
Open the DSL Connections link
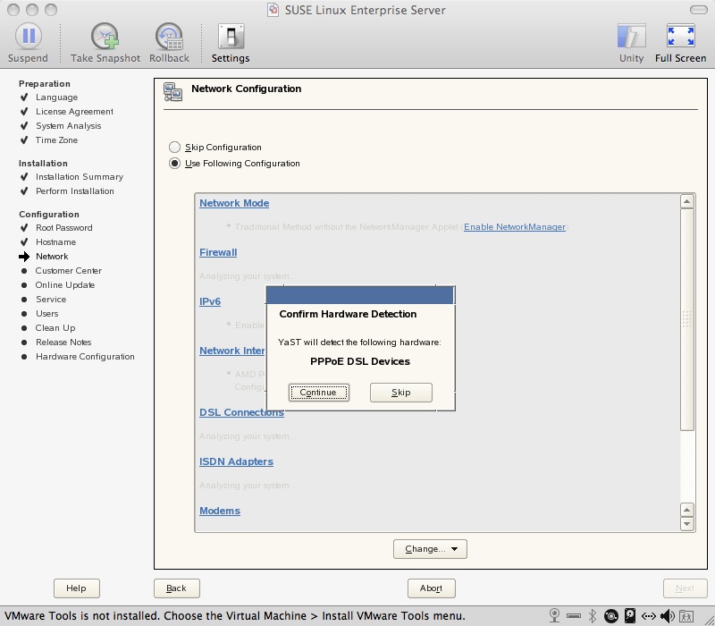241,412
